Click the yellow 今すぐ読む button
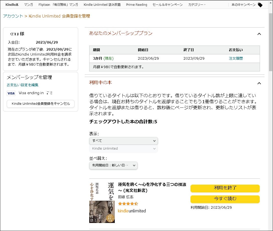The height and width of the screenshot is (231, 273). click(x=225, y=199)
